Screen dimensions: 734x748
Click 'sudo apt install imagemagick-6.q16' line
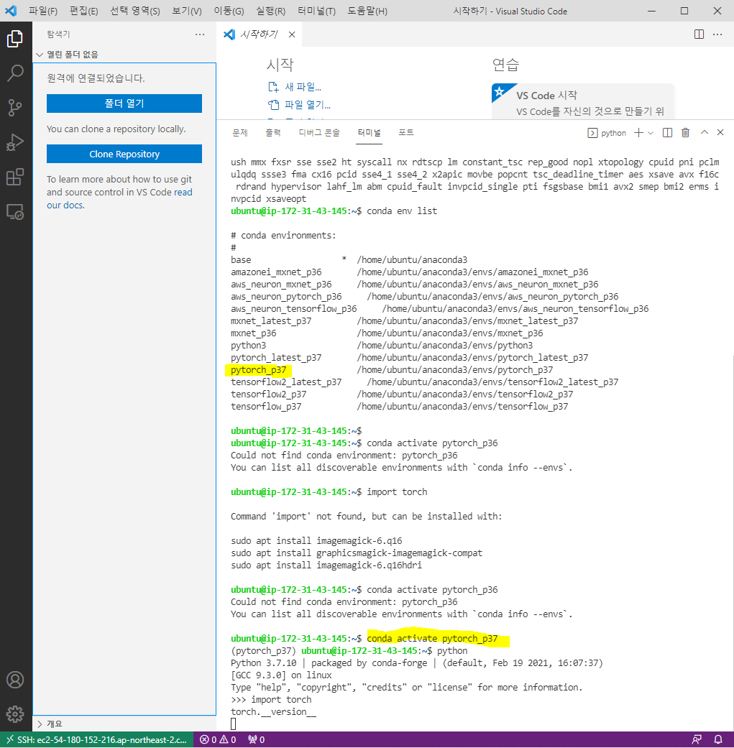point(316,540)
